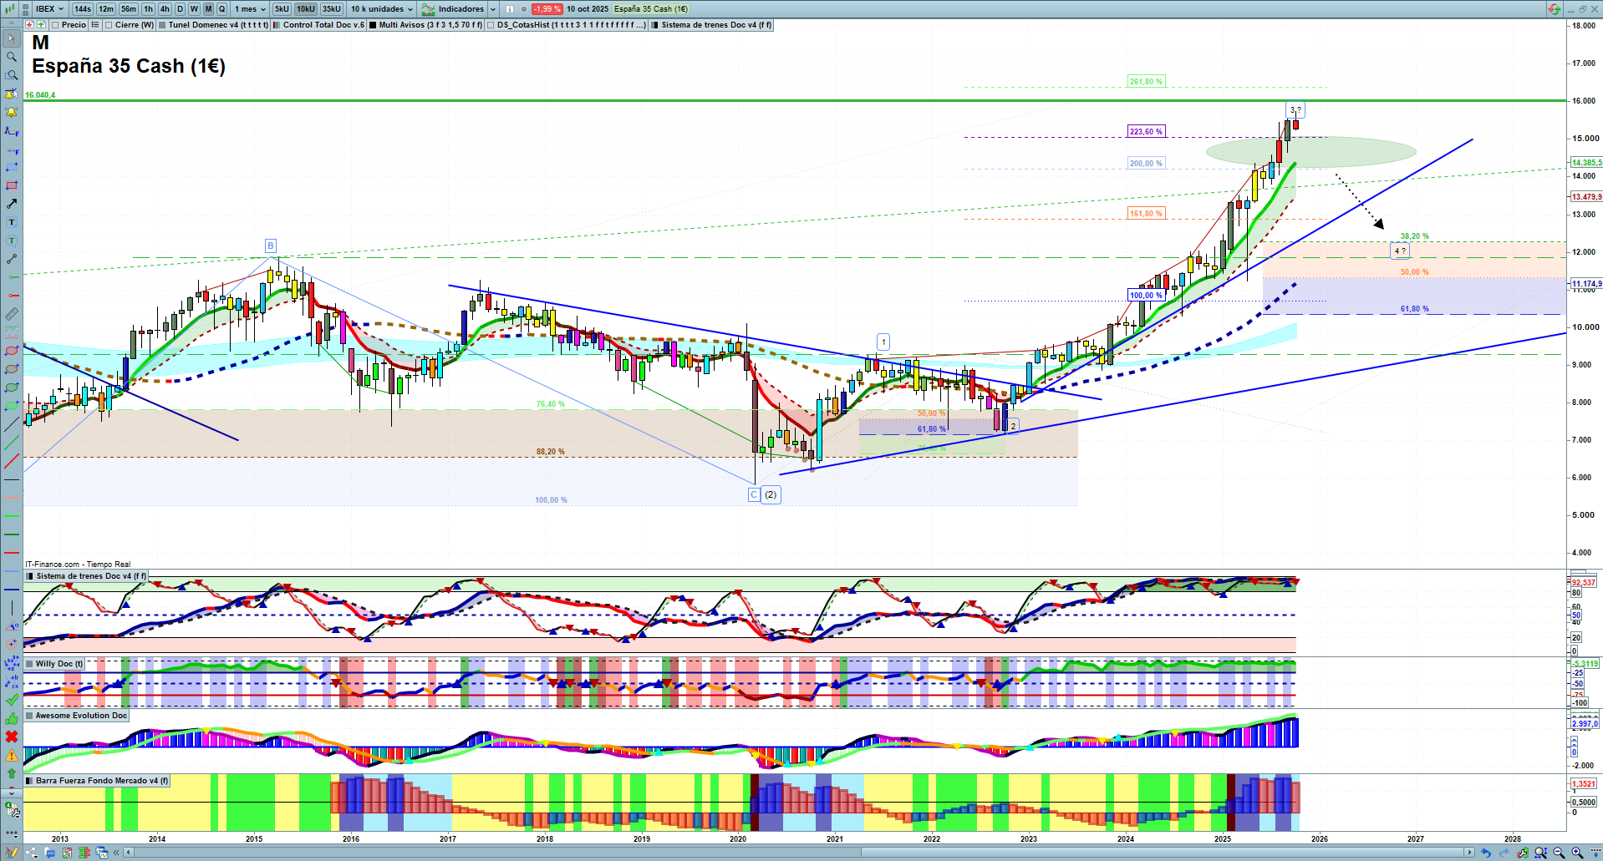Select the pointer cursor tool

pyautogui.click(x=12, y=38)
